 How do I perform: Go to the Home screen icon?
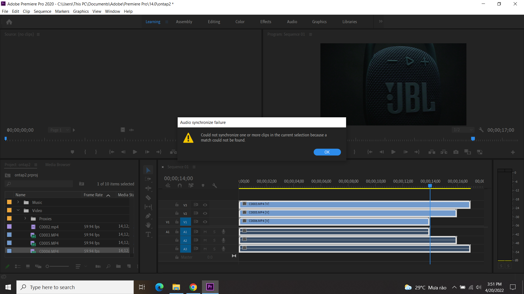[x=9, y=22]
